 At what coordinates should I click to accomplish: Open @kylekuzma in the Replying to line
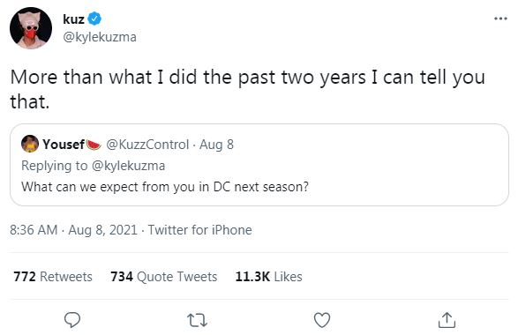128,166
